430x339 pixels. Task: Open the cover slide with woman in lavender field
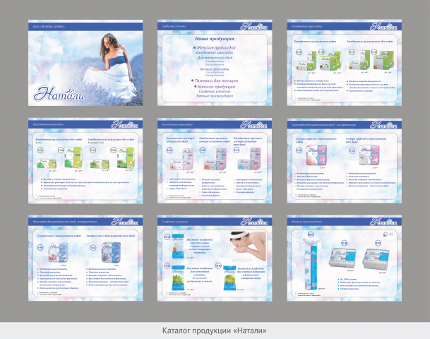coord(85,63)
